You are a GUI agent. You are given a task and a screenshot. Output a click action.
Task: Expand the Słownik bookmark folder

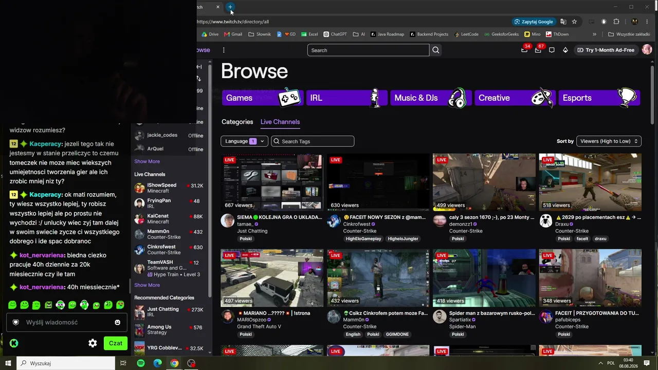[259, 34]
